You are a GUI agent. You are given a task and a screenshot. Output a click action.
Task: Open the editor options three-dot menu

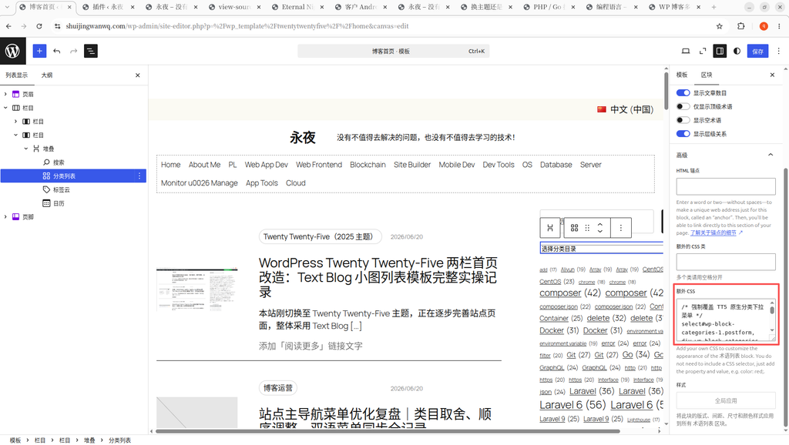778,51
